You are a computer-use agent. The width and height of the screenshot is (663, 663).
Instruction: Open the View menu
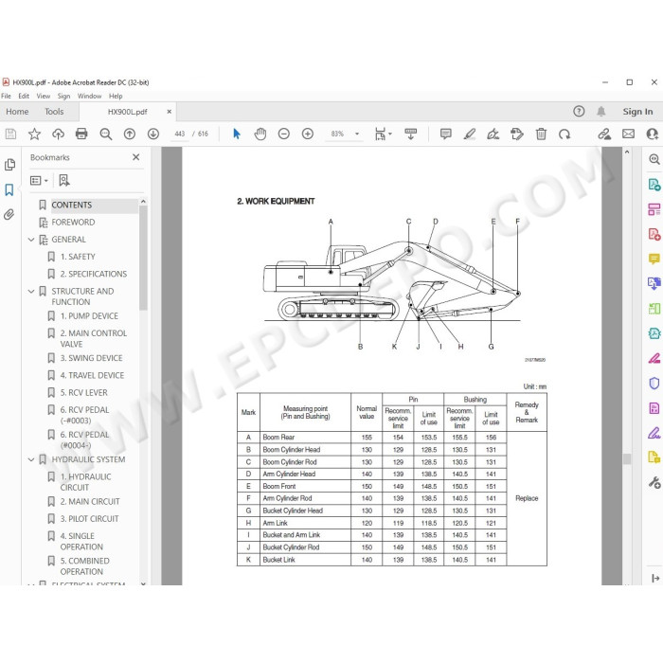44,96
